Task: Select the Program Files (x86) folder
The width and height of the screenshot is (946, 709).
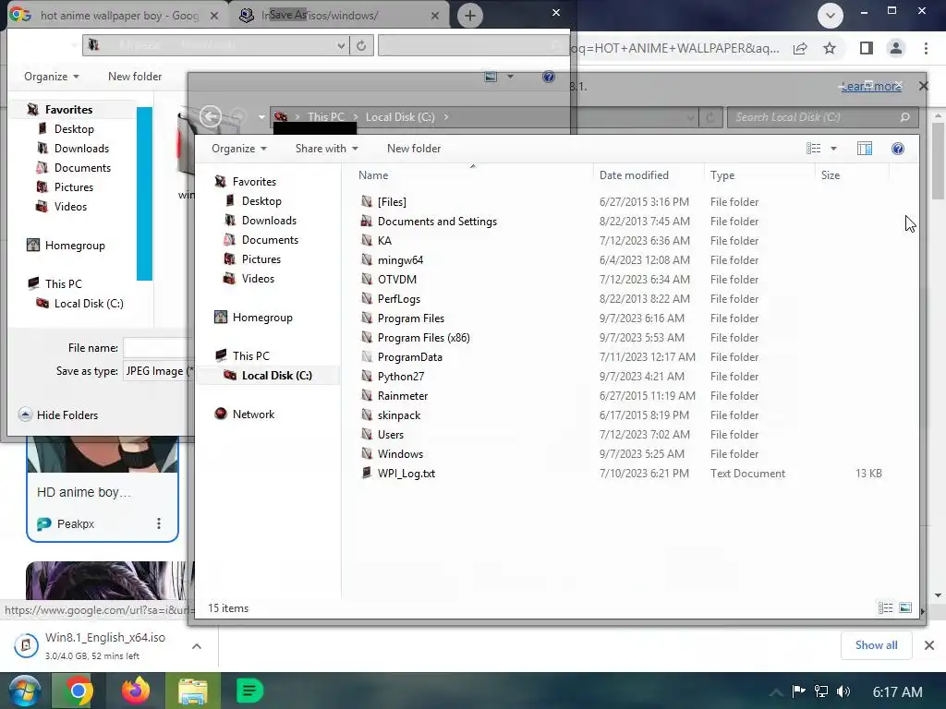Action: point(423,338)
